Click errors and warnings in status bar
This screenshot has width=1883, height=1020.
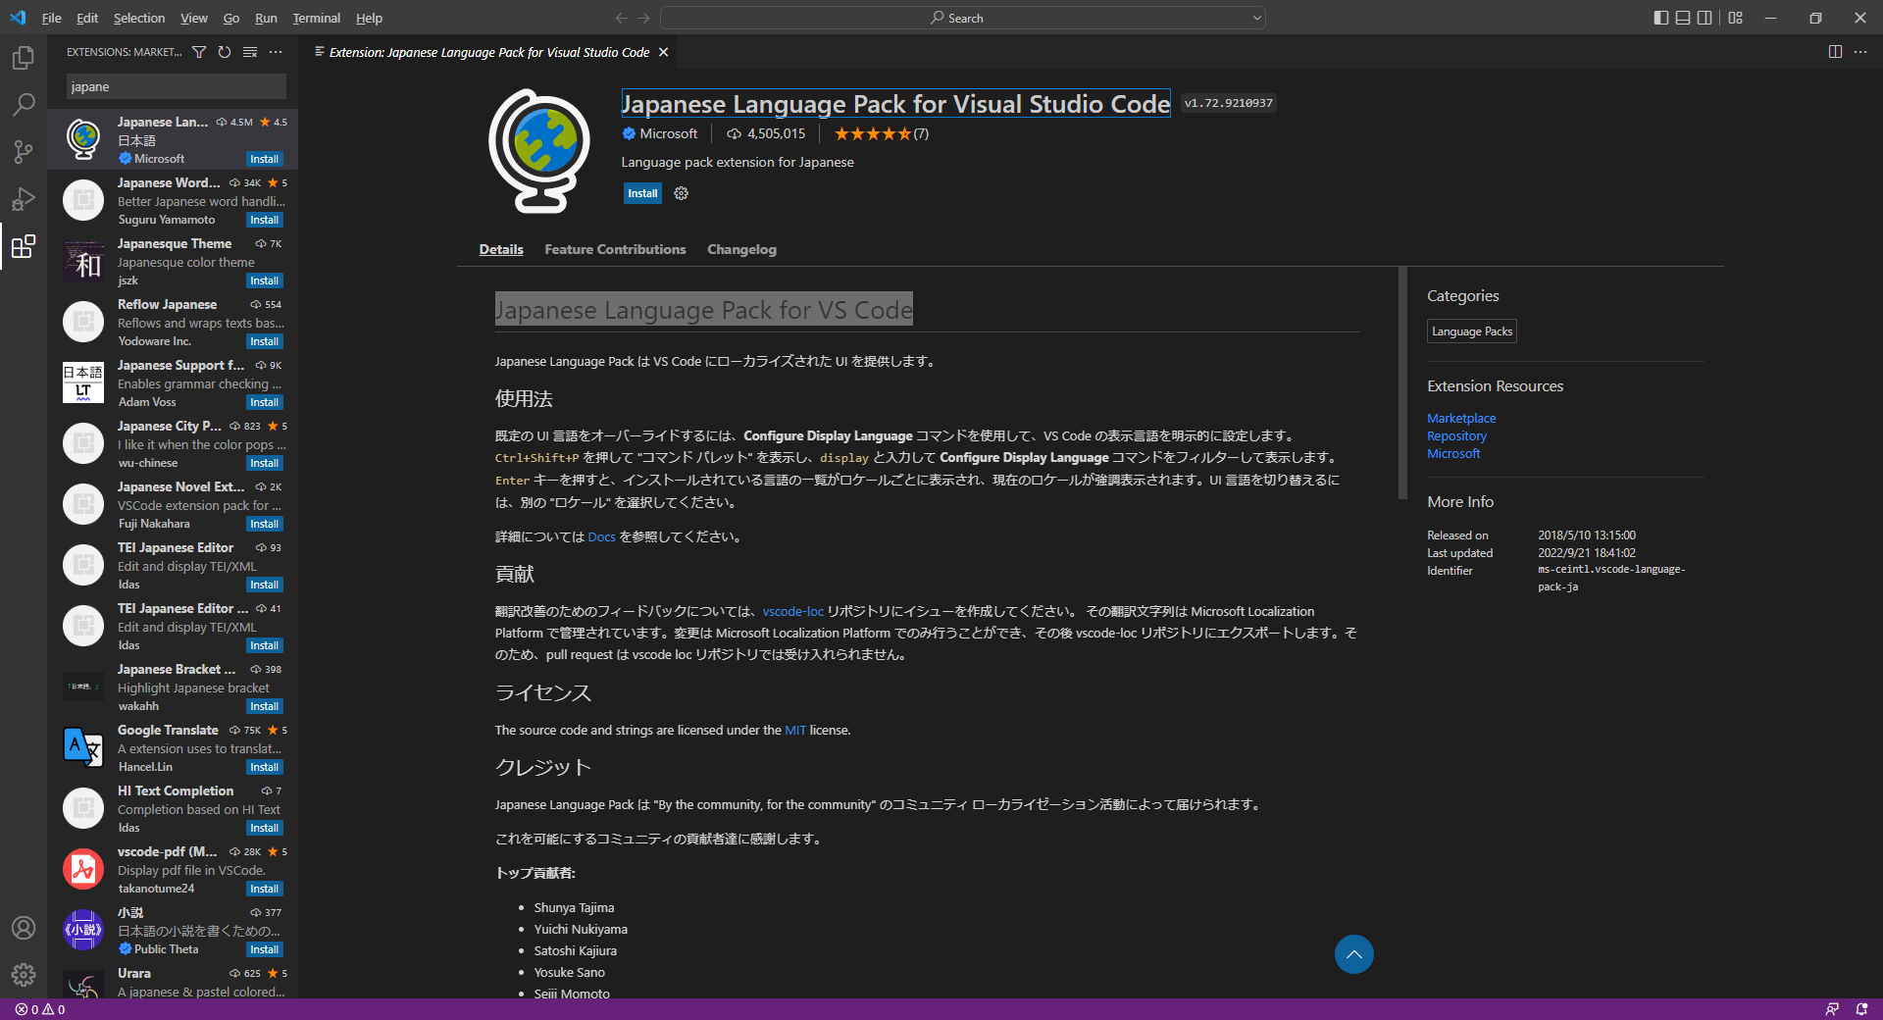[40, 1009]
